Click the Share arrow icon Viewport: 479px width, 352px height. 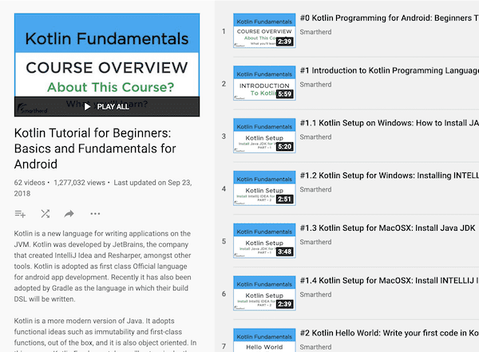(69, 214)
